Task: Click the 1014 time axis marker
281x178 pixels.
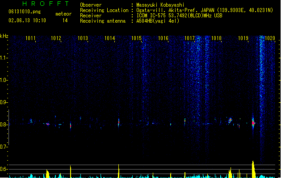Action: pyautogui.click(x=110, y=38)
